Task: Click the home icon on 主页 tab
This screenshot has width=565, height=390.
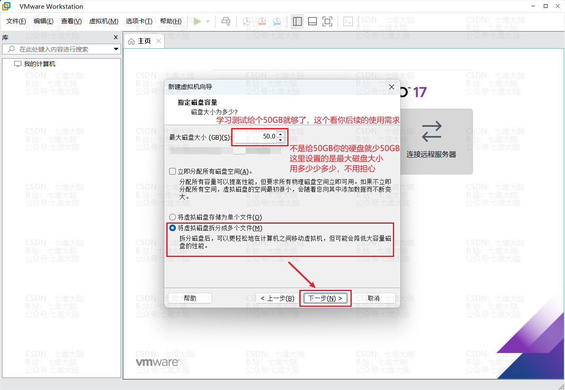Action: (131, 41)
